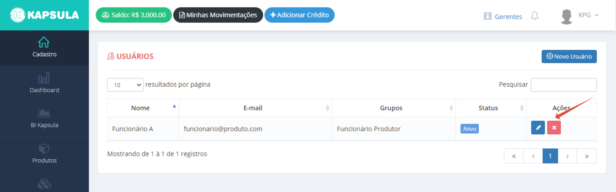This screenshot has width=616, height=192.
Task: Click the Saldo R$ 3,000.00 button
Action: (x=134, y=15)
